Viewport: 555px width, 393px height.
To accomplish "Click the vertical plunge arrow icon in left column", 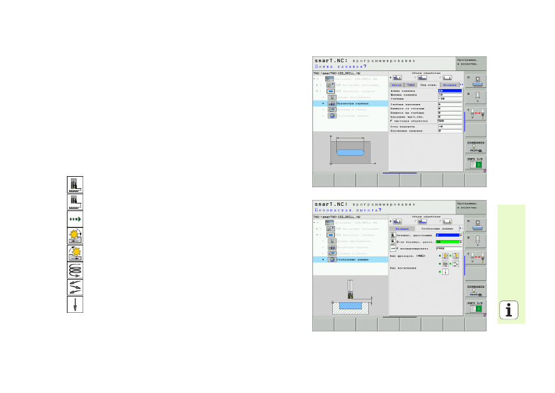I will tap(75, 305).
